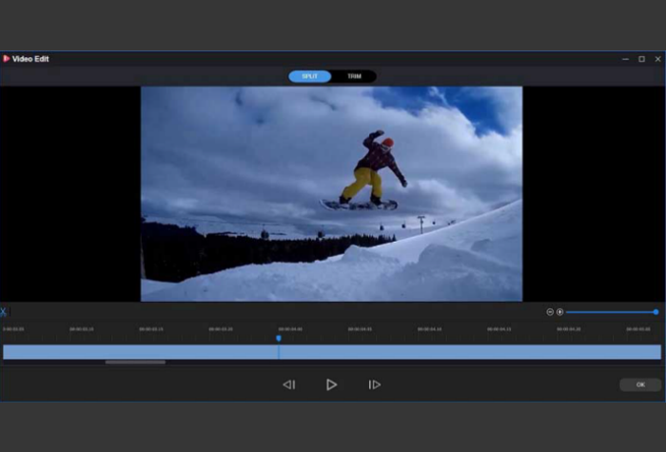The height and width of the screenshot is (452, 666).
Task: Confirm edits with OK button
Action: [640, 384]
